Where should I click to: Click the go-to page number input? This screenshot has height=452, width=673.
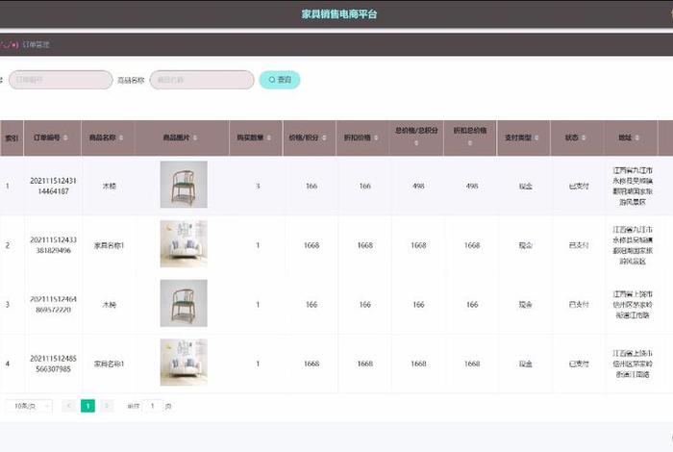point(153,406)
